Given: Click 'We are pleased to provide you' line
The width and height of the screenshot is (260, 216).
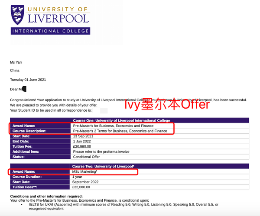Looking at the screenshot, I should point(54,105).
